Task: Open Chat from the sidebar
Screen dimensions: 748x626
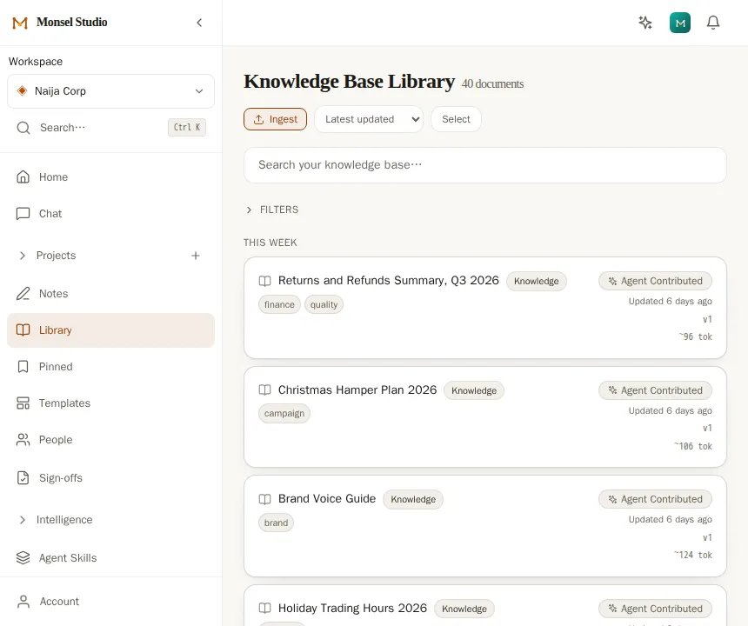Action: click(110, 214)
